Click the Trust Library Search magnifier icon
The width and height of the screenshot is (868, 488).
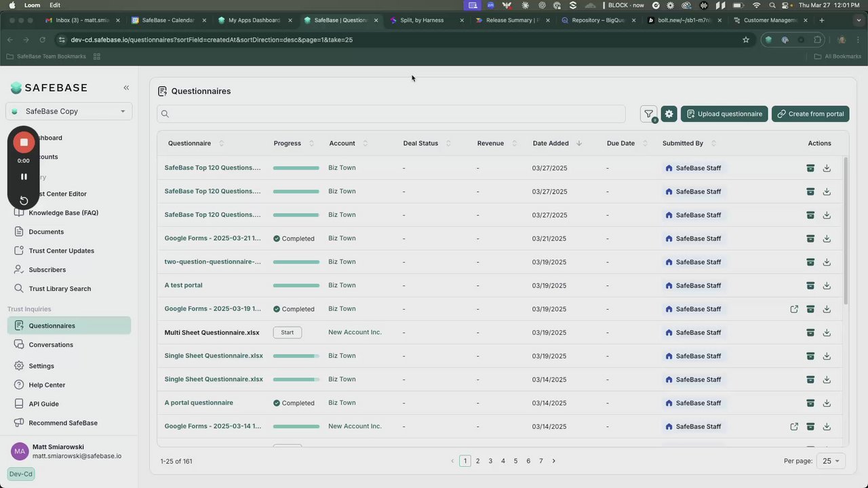tap(19, 289)
